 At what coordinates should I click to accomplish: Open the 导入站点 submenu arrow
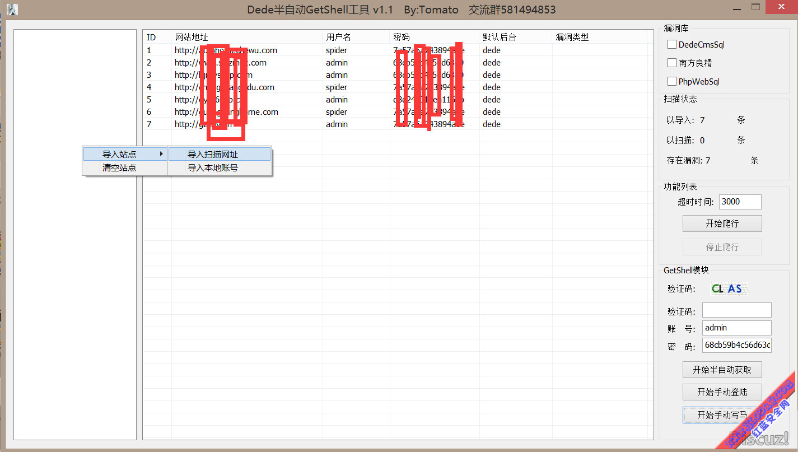(161, 154)
